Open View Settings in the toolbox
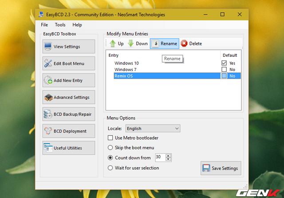The width and height of the screenshot is (284, 198). click(68, 47)
